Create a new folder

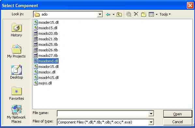pos(143,14)
